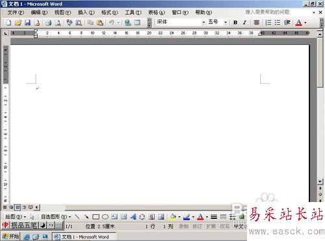Run the spelling and grammar check
This screenshot has height=241, width=325.
pyautogui.click(x=70, y=23)
